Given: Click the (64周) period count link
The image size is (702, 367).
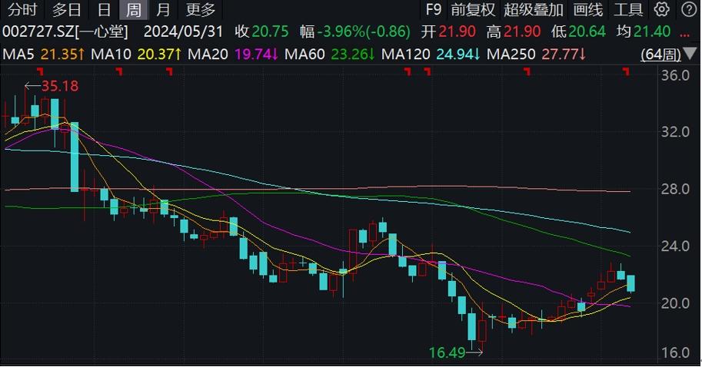Looking at the screenshot, I should [x=660, y=55].
